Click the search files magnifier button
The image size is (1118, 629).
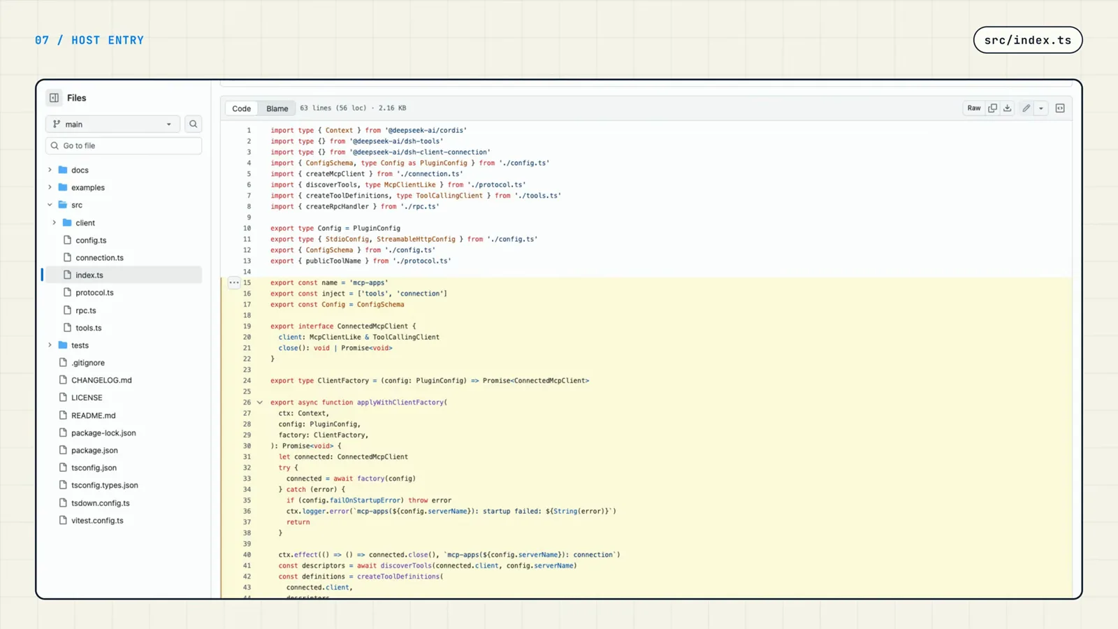pyautogui.click(x=194, y=124)
